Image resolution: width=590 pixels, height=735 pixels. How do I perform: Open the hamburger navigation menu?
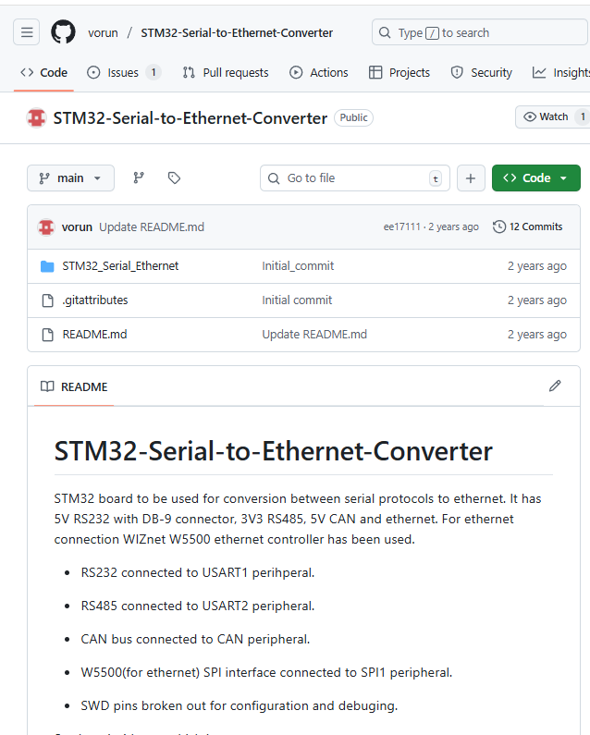tap(27, 32)
